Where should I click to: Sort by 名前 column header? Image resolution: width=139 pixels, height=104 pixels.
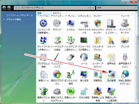44,13
